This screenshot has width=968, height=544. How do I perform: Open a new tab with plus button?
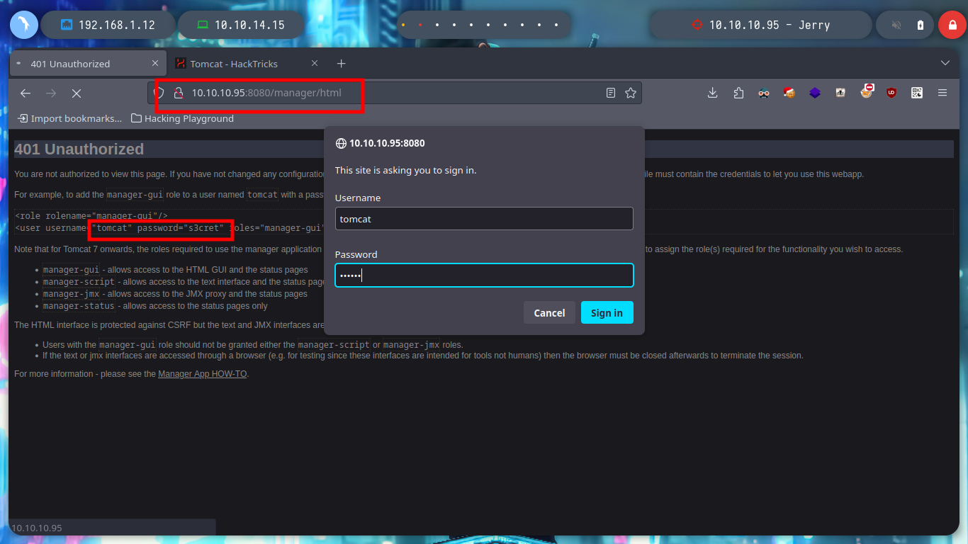[341, 64]
